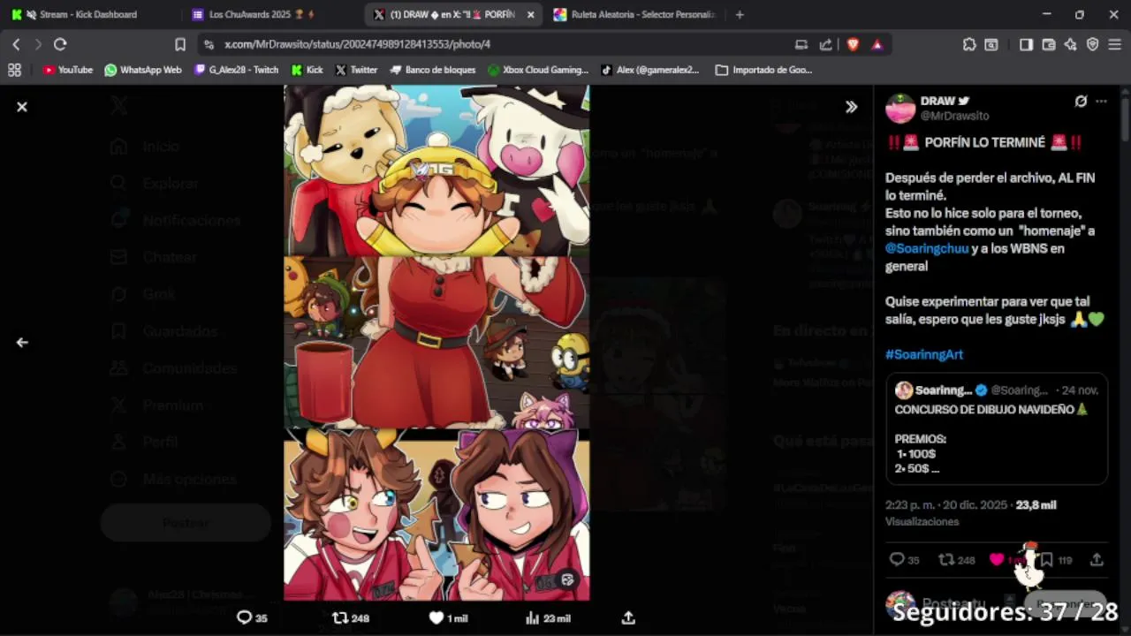Image resolution: width=1131 pixels, height=636 pixels.
Task: Click the repost icon with 248 under the photo
Action: 340,618
